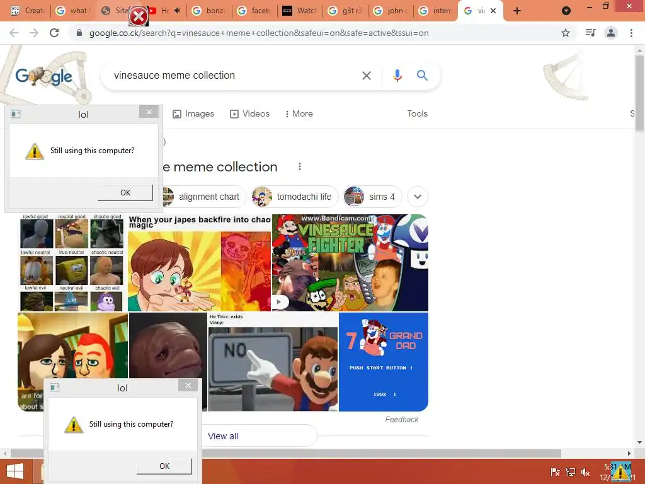Mute the YouTube tab via speaker icon
The width and height of the screenshot is (645, 484).
pos(177,11)
